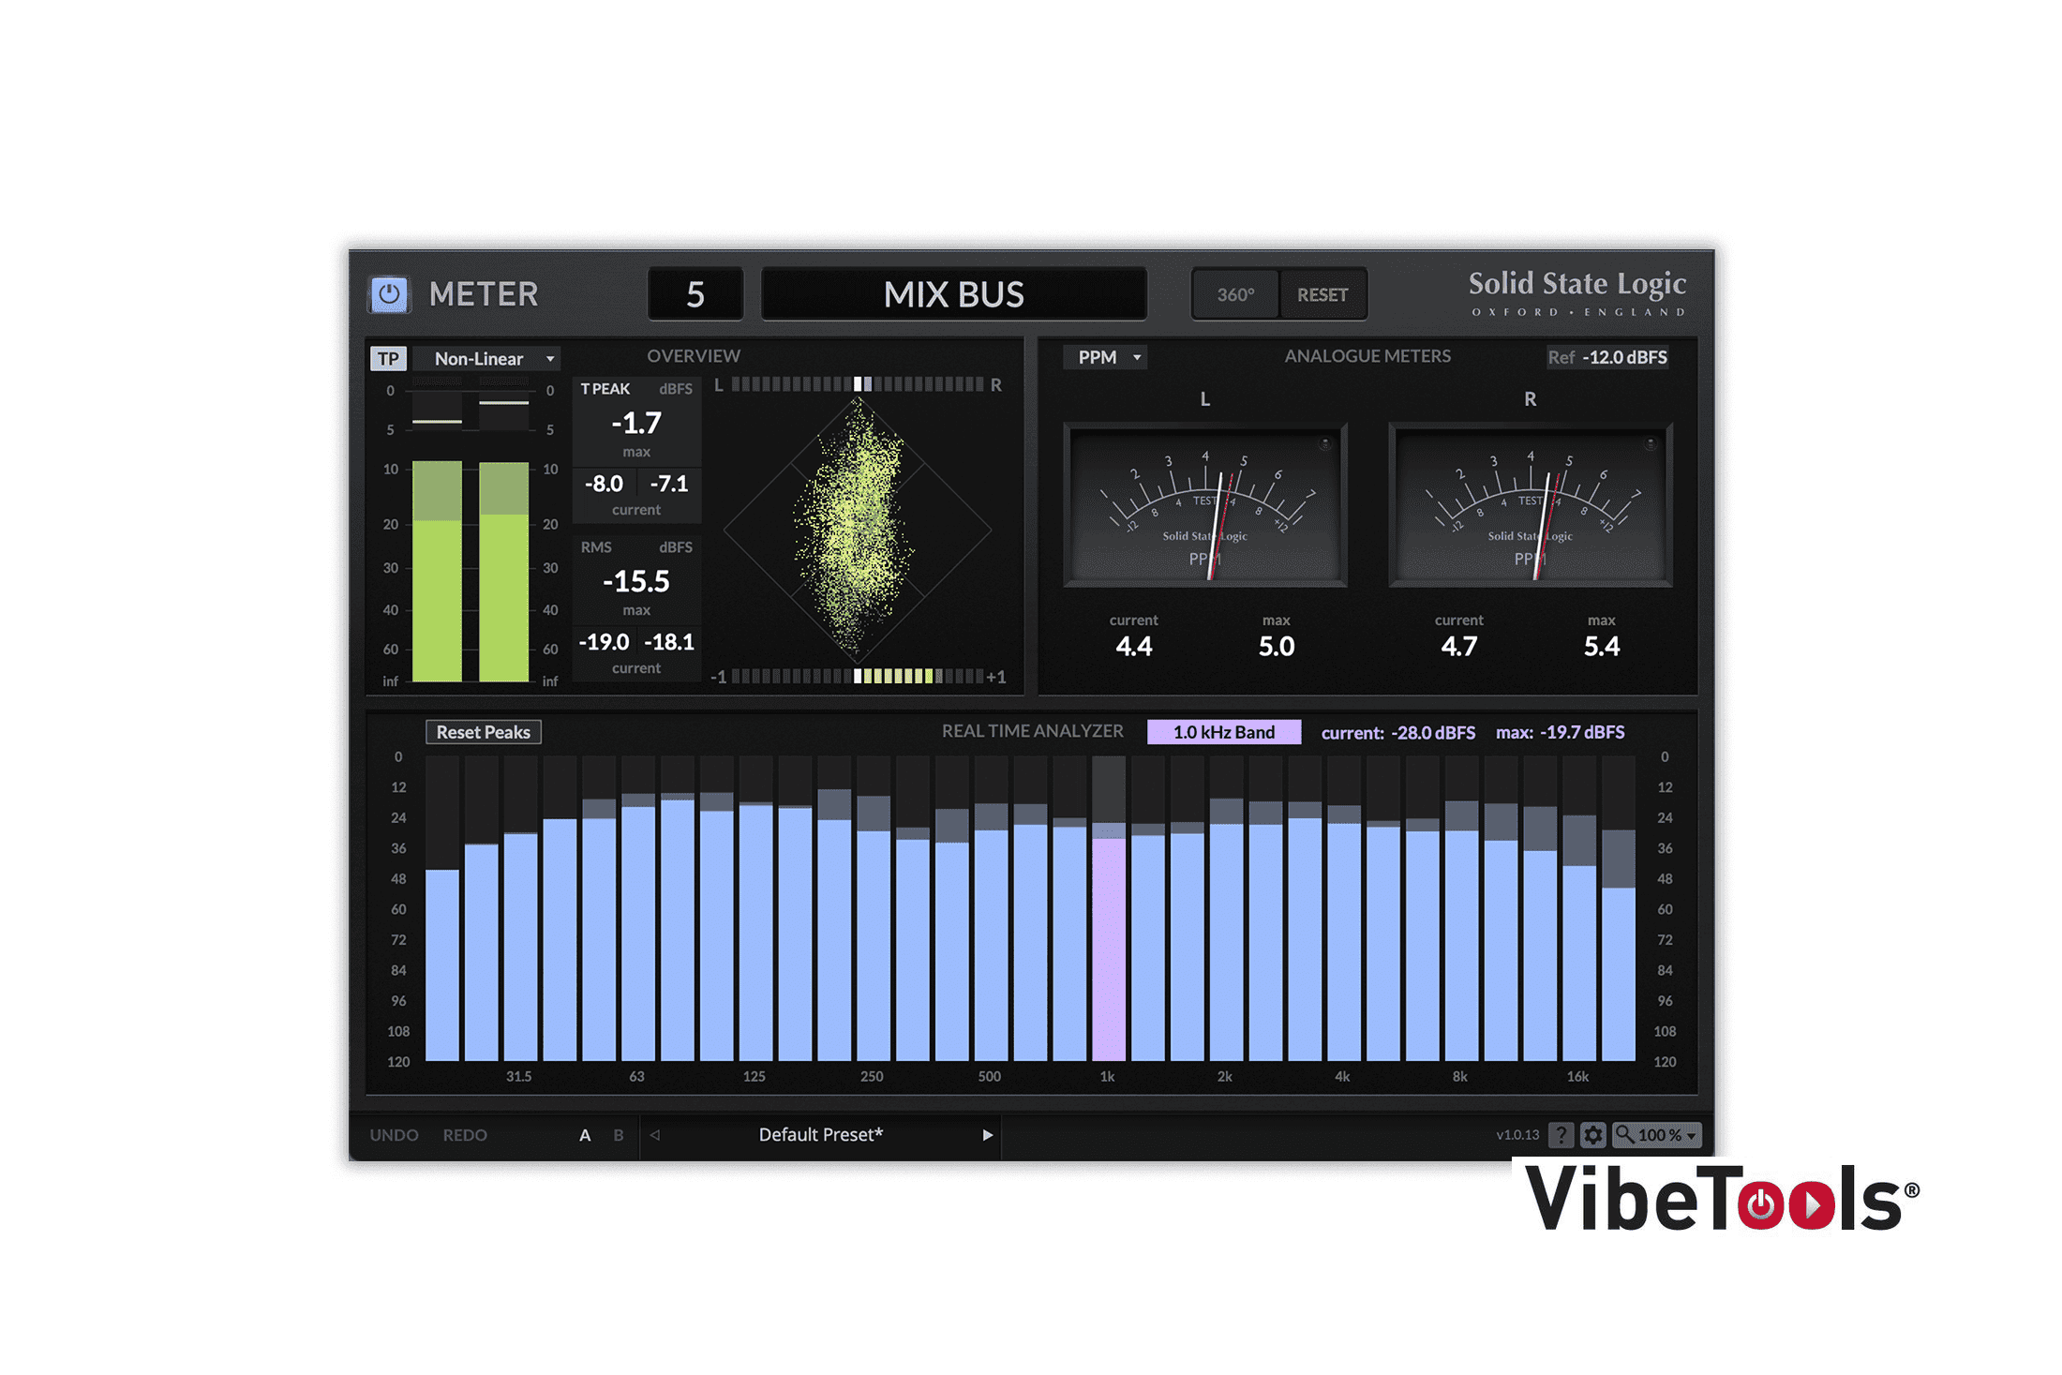Click the RMS max value -15.5
The width and height of the screenshot is (2062, 1375).
click(x=636, y=582)
